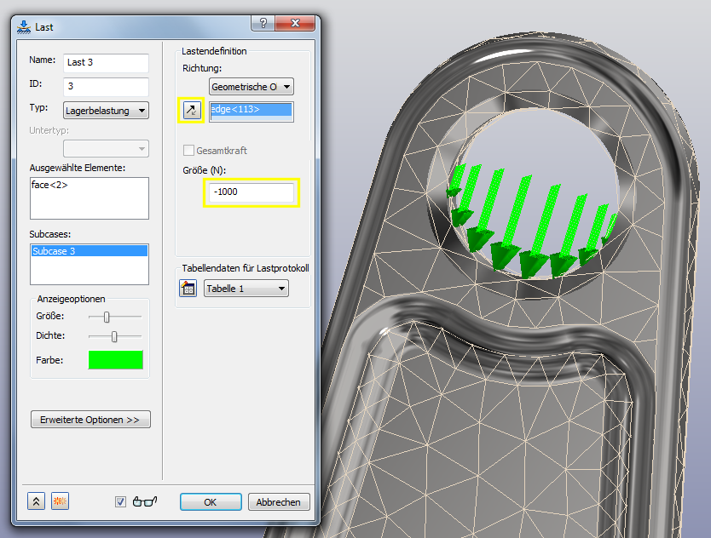The height and width of the screenshot is (538, 711).
Task: Open the Richtung dropdown Geometrische O
Action: (251, 86)
